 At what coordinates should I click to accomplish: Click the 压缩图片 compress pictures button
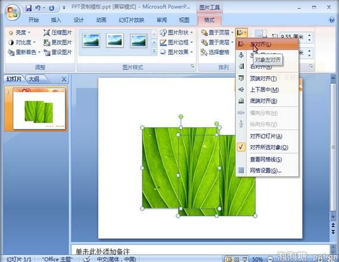[58, 33]
